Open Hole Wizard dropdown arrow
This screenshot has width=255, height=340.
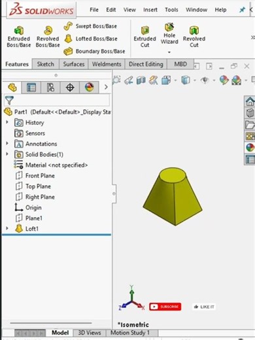[x=169, y=52]
